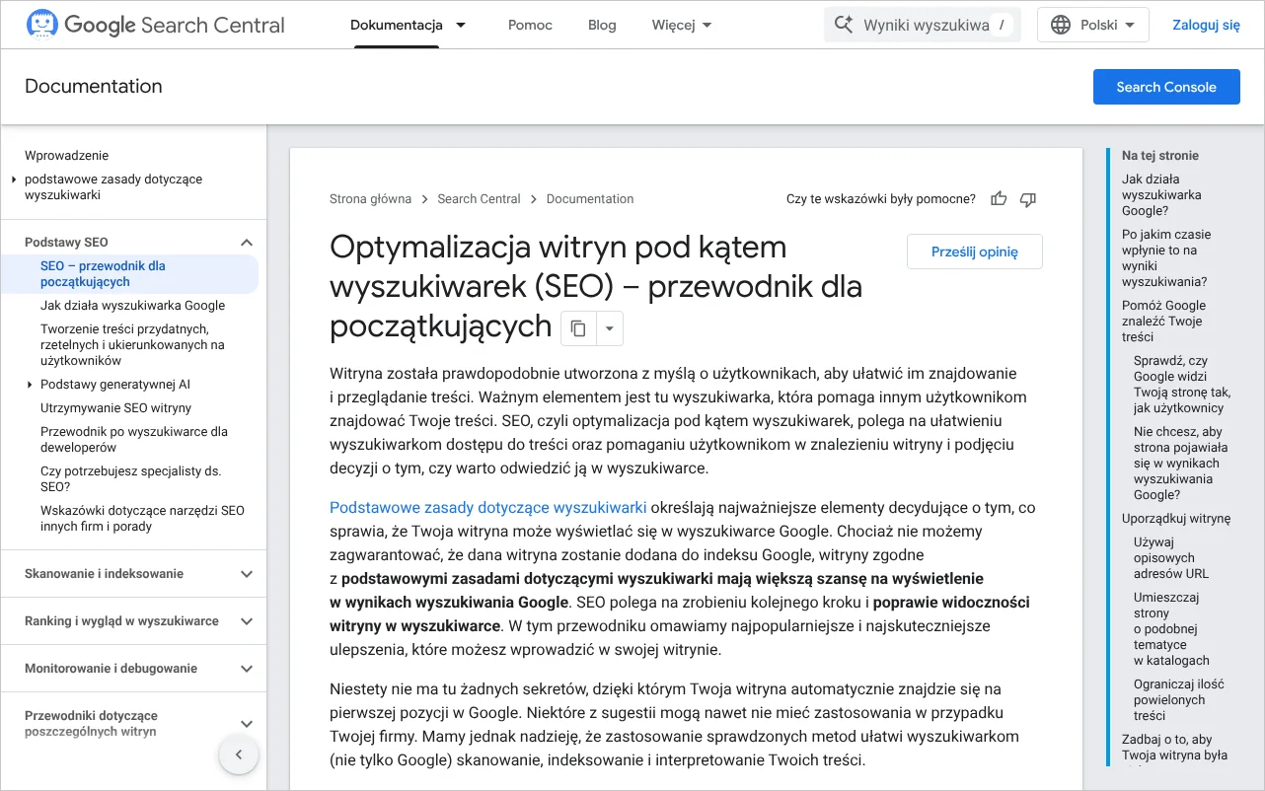
Task: Collapse sidebar with the left chevron button
Action: tap(239, 755)
